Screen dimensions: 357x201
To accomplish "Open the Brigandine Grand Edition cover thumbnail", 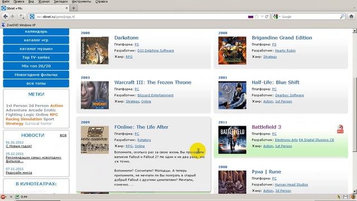I will pyautogui.click(x=232, y=50).
